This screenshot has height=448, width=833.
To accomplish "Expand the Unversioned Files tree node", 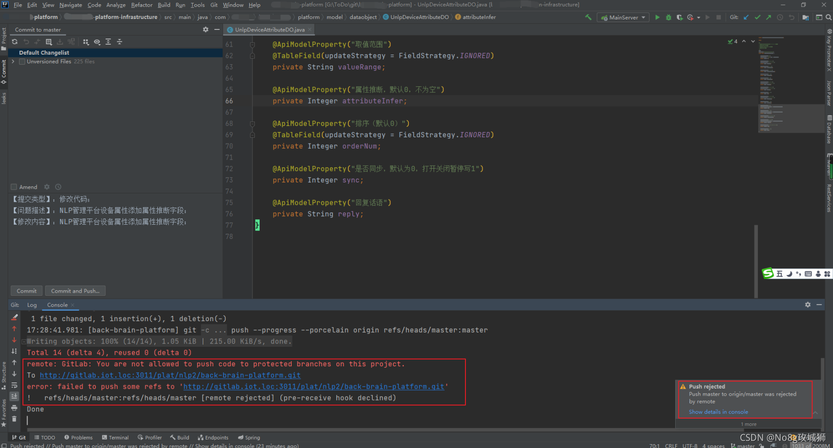I will point(13,62).
